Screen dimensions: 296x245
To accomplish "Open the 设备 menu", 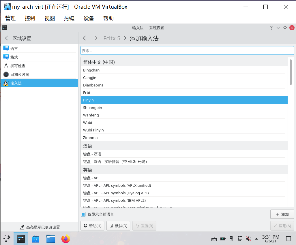I will coord(89,18).
